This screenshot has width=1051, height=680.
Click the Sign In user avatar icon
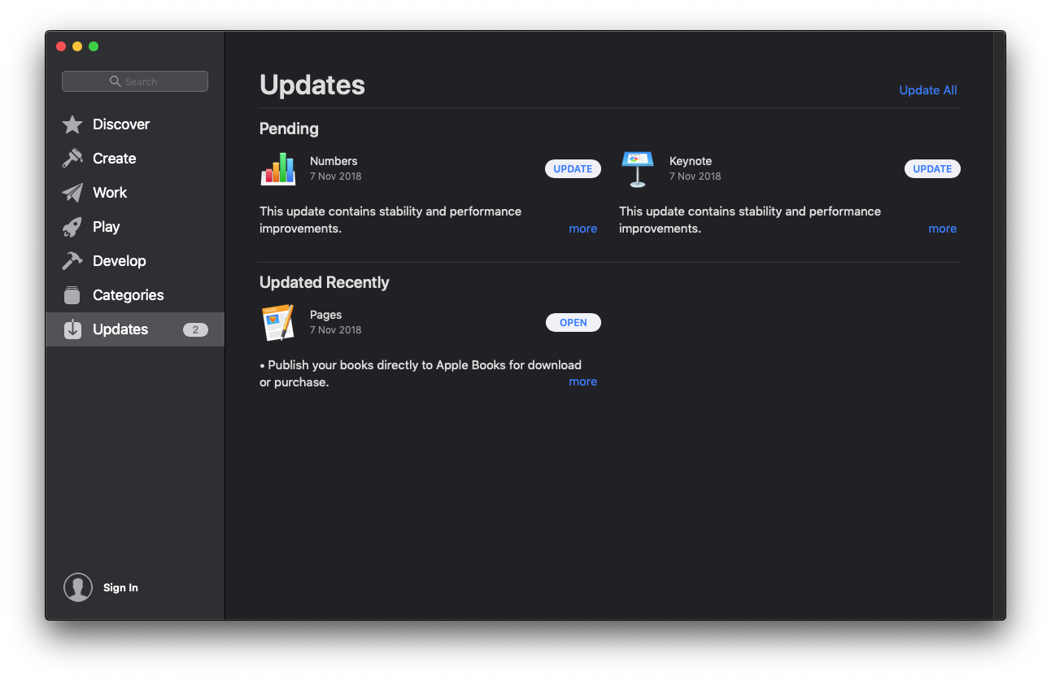click(78, 587)
